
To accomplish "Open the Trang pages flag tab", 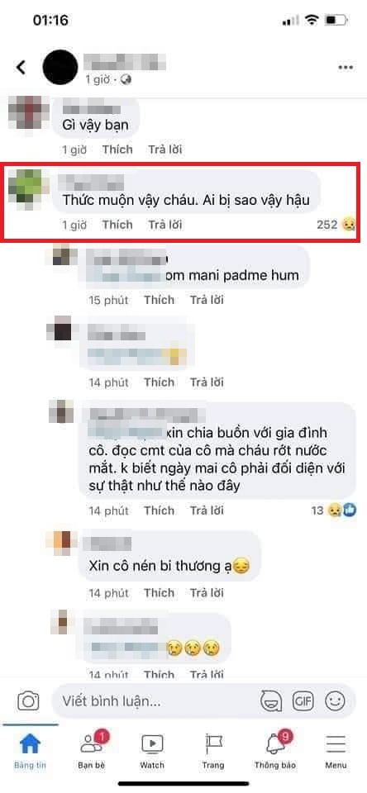I will click(x=213, y=751).
